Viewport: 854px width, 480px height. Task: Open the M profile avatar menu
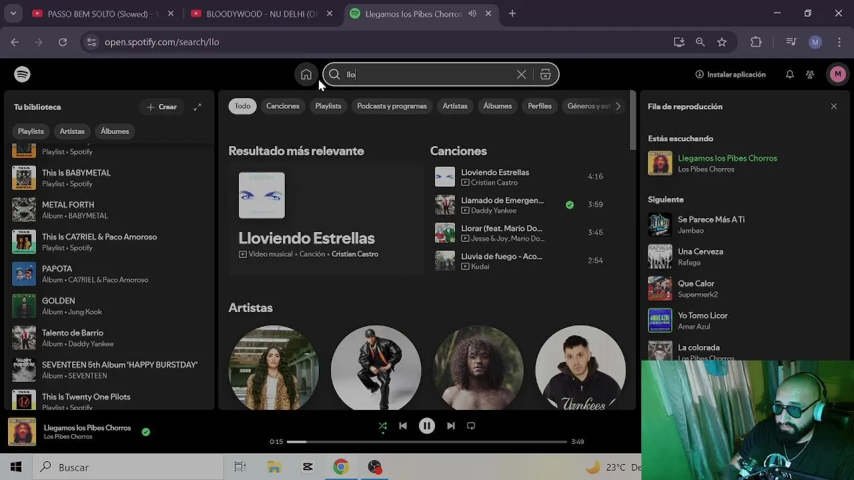838,74
